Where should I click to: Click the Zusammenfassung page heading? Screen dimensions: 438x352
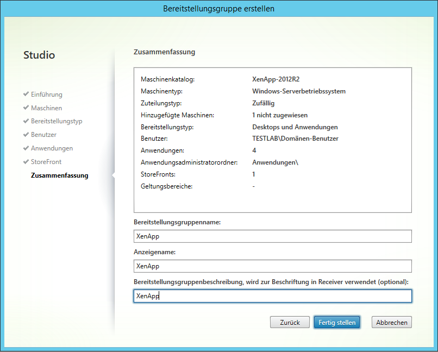[x=164, y=52]
